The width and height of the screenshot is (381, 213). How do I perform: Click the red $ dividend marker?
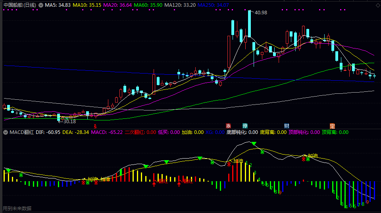(x=95, y=126)
